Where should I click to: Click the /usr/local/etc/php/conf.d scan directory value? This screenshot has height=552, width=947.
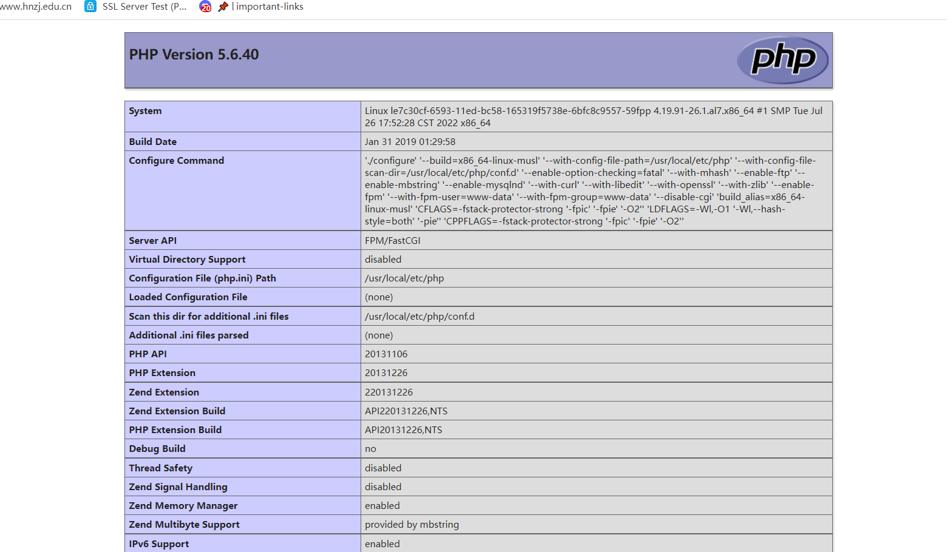[x=419, y=317]
